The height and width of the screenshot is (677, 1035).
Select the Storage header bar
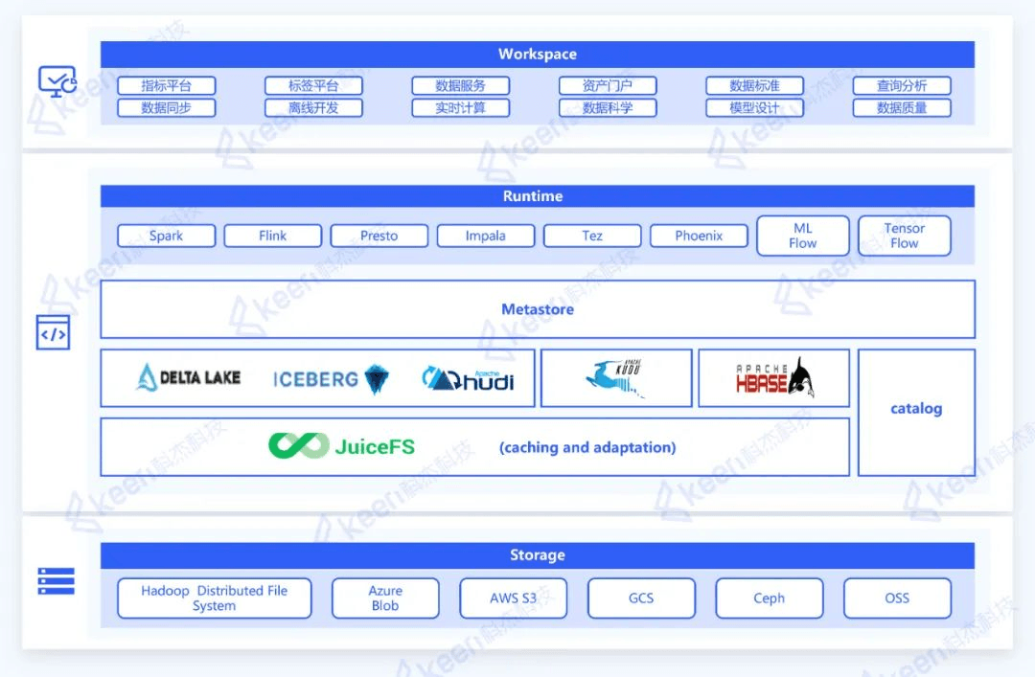click(537, 555)
